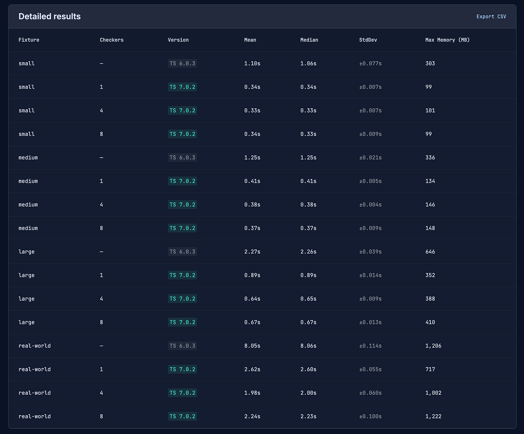Click the TS 6.0.3 badge in the medium row

point(182,158)
